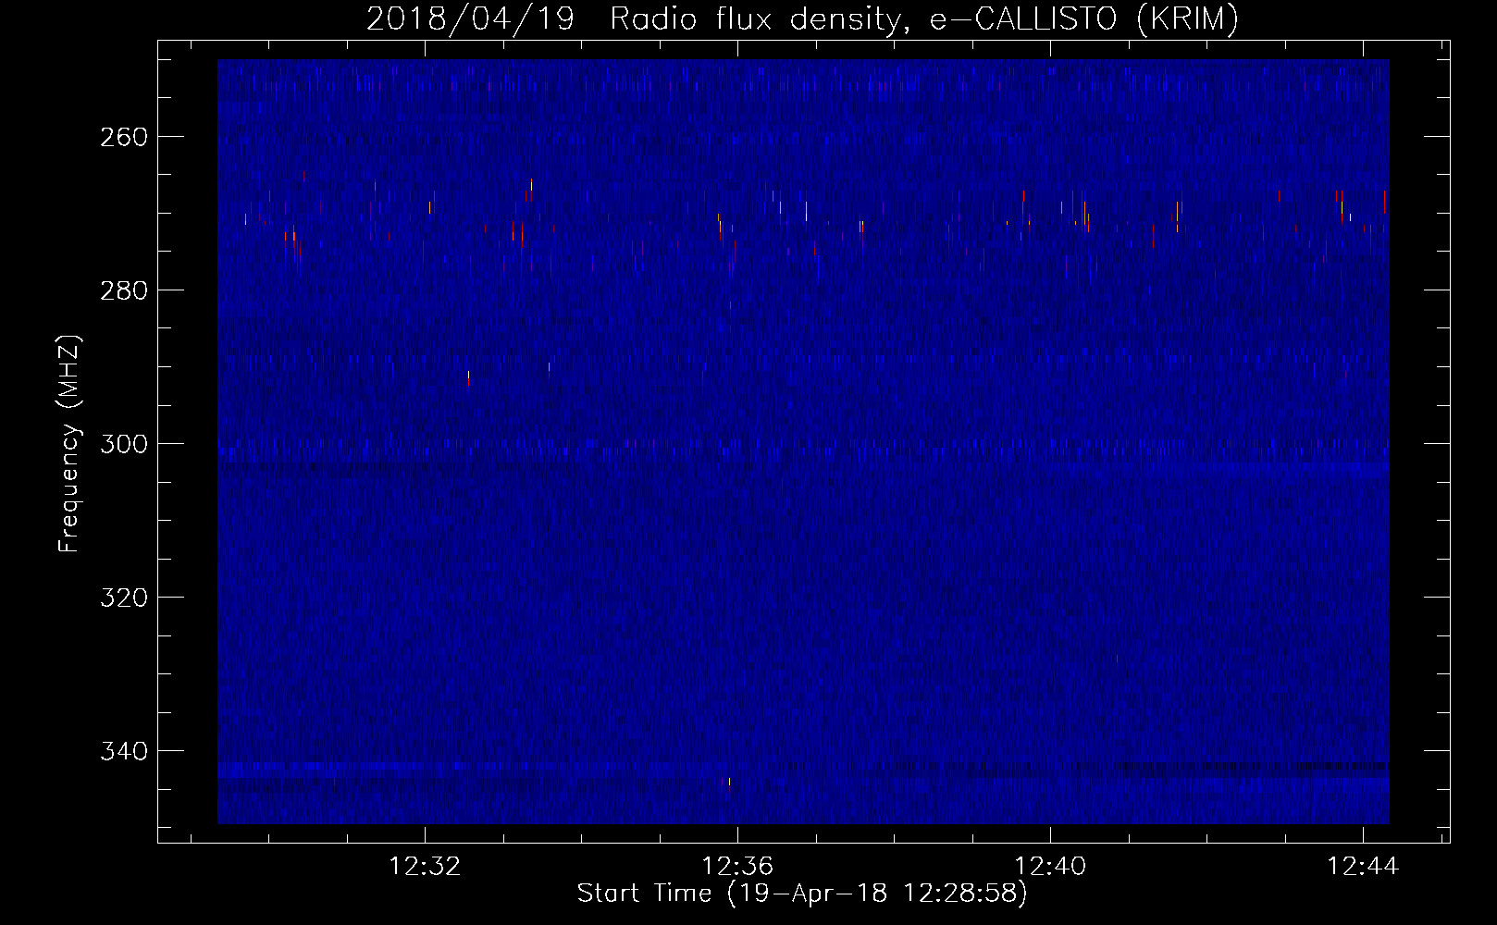This screenshot has height=925, width=1497.
Task: Click the "Frequency (MHZ)" y-axis label
Action: [x=69, y=443]
